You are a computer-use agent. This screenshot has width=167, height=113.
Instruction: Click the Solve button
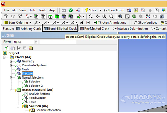pyautogui.click(x=91, y=10)
